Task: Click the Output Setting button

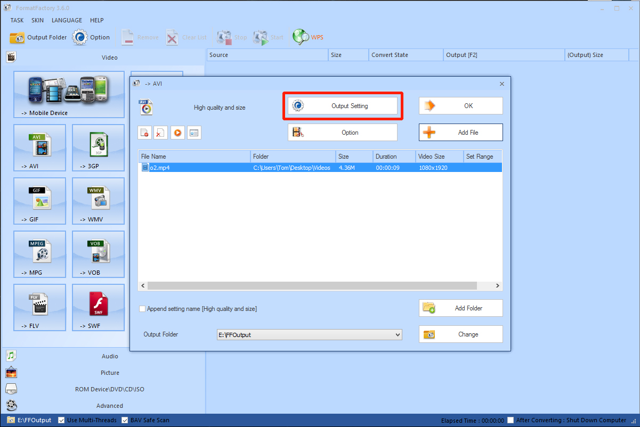Action: coord(343,106)
